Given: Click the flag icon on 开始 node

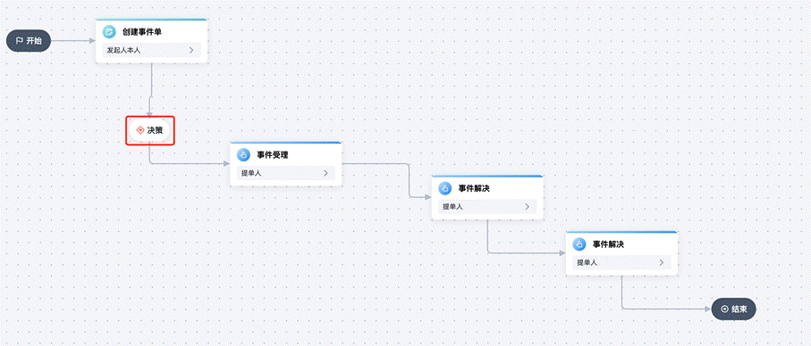Looking at the screenshot, I should (x=19, y=40).
